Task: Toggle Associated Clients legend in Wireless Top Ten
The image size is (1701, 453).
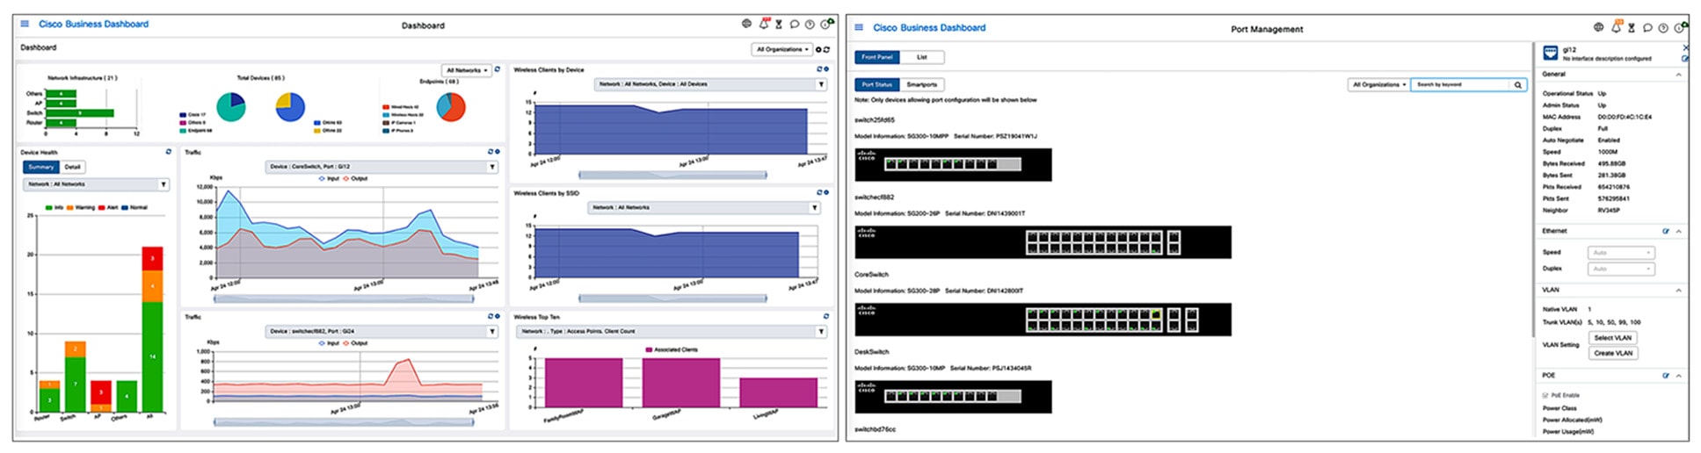Action: pos(672,349)
